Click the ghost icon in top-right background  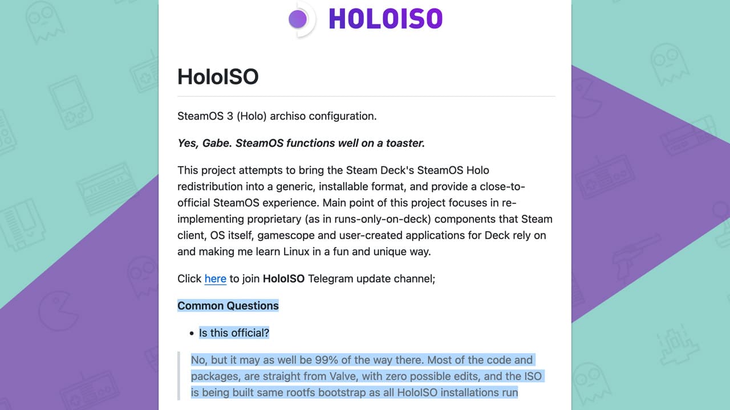[669, 65]
